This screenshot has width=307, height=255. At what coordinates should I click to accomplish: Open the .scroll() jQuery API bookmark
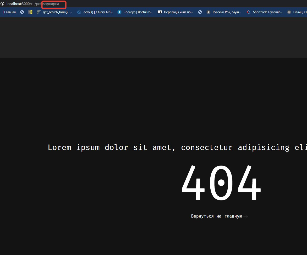click(95, 12)
